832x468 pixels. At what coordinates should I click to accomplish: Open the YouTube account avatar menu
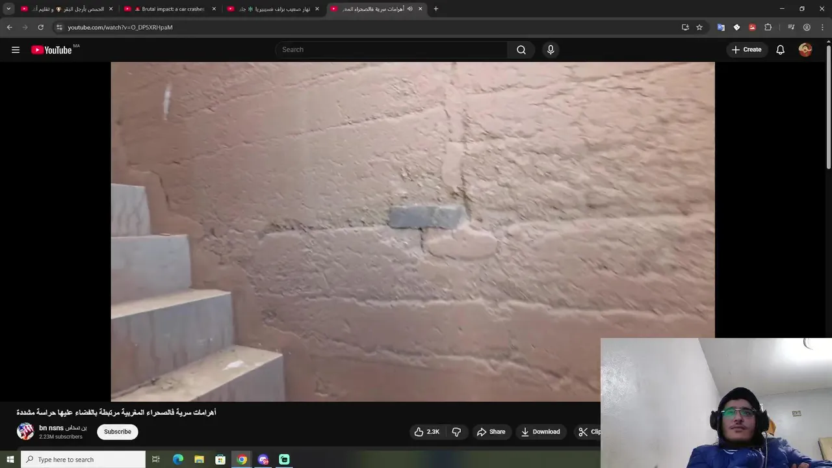point(805,49)
